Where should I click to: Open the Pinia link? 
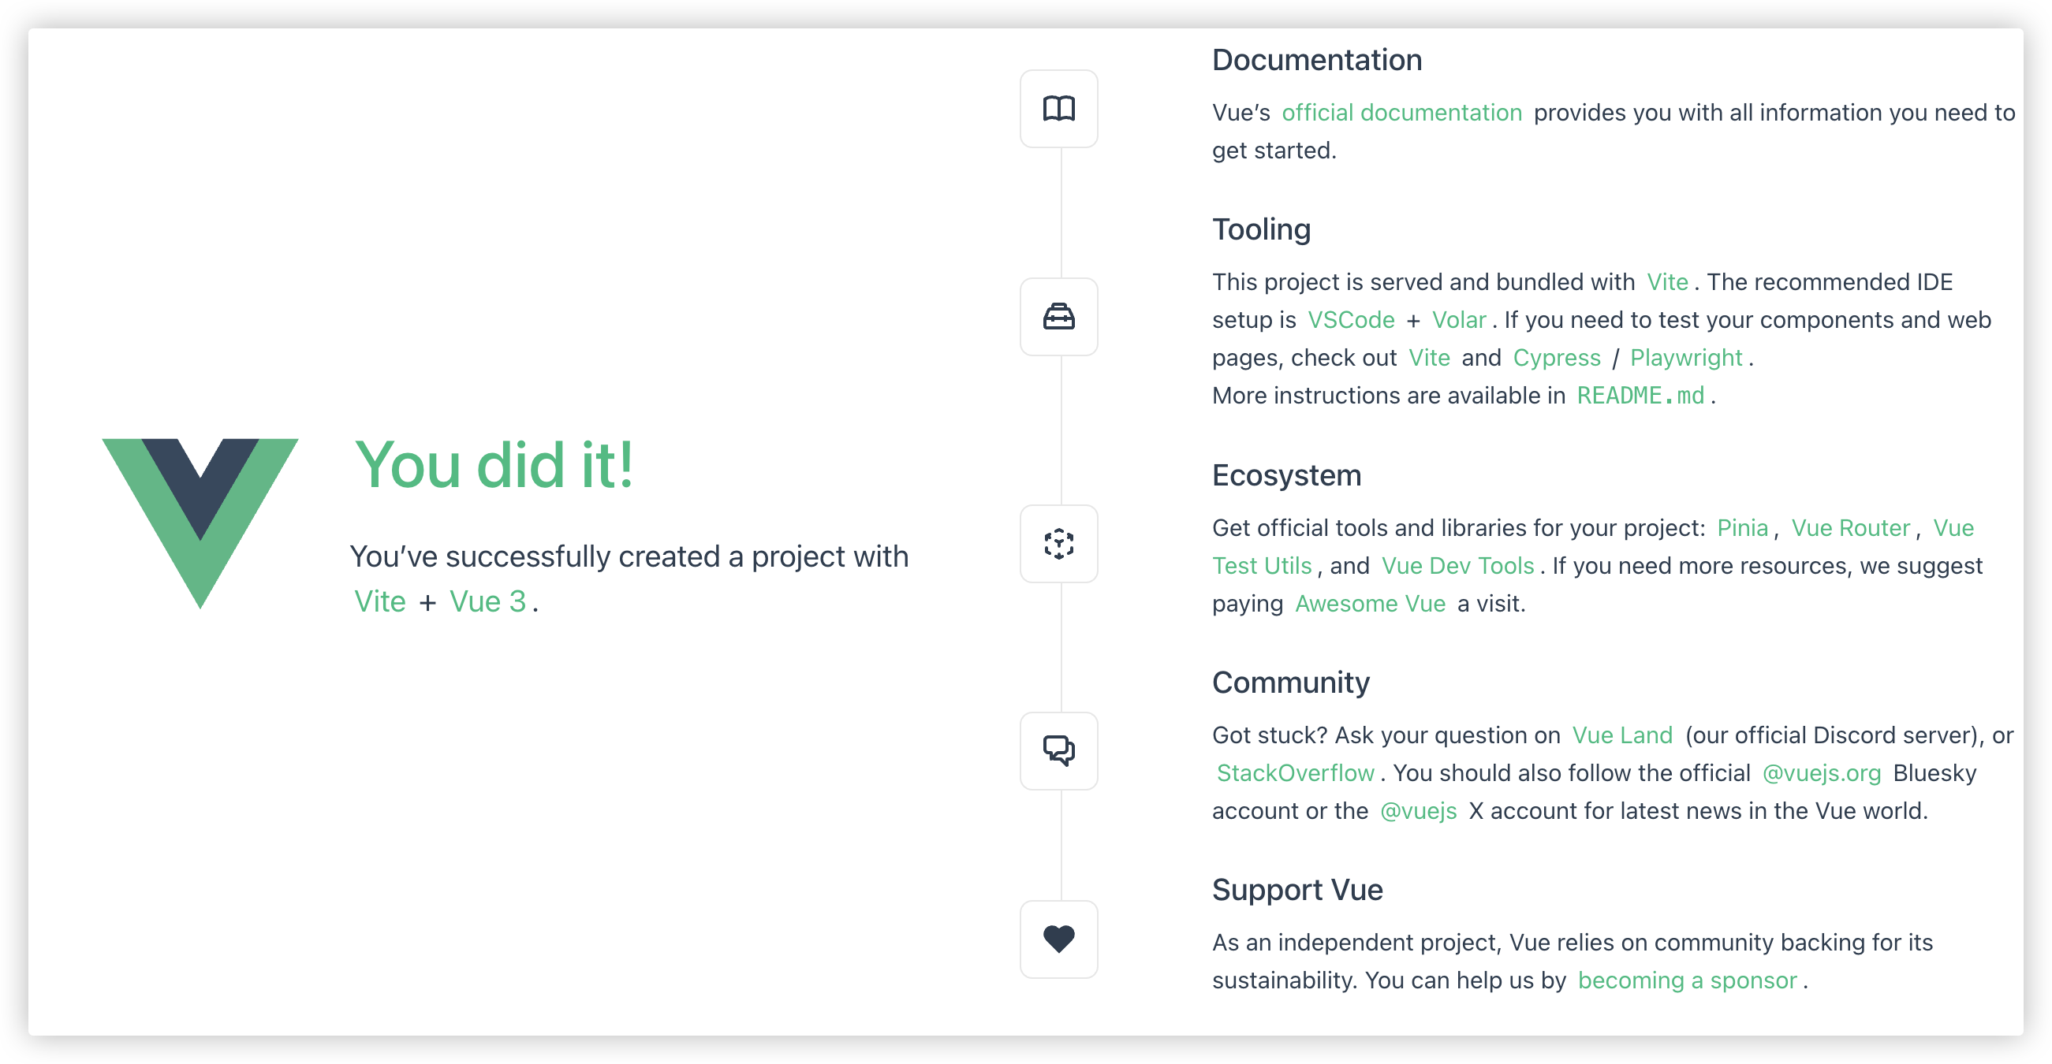(1742, 527)
